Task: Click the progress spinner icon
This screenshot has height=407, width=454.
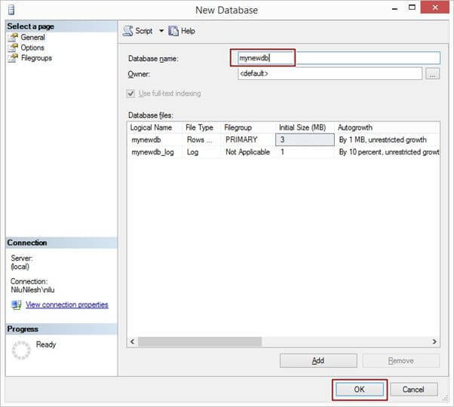Action: (x=21, y=350)
